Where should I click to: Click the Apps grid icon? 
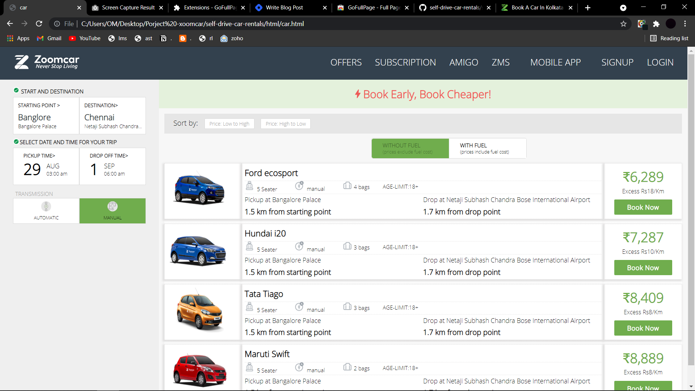(x=10, y=38)
